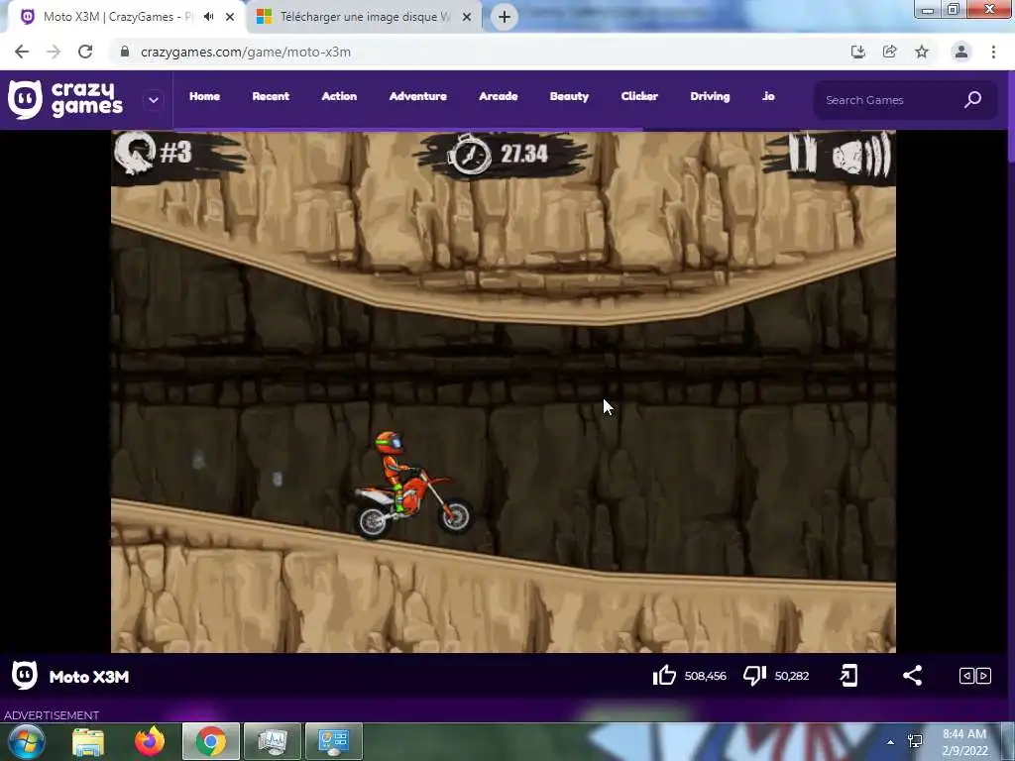This screenshot has width=1015, height=761.
Task: Dislike the game with thumbs down
Action: pos(754,676)
